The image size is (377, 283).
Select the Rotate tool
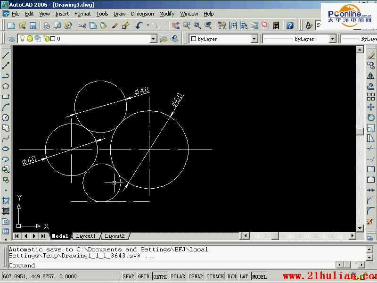(x=371, y=117)
